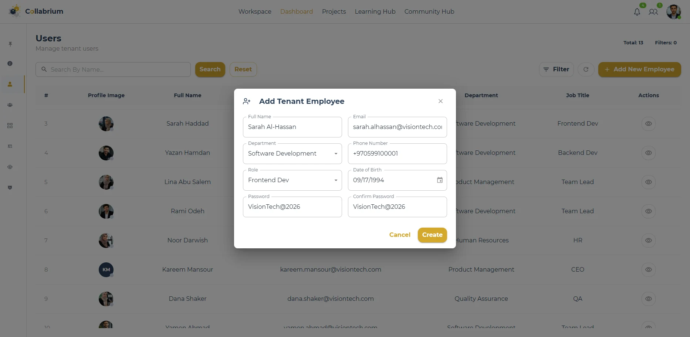The image size is (690, 337).
Task: View details eye for Rami Odeh
Action: pyautogui.click(x=648, y=211)
